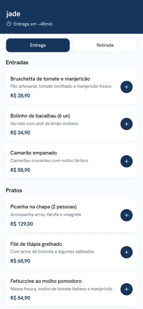Tap plus icon for Camarão empanado
Viewport: 143px width, 309px height.
[x=126, y=161]
